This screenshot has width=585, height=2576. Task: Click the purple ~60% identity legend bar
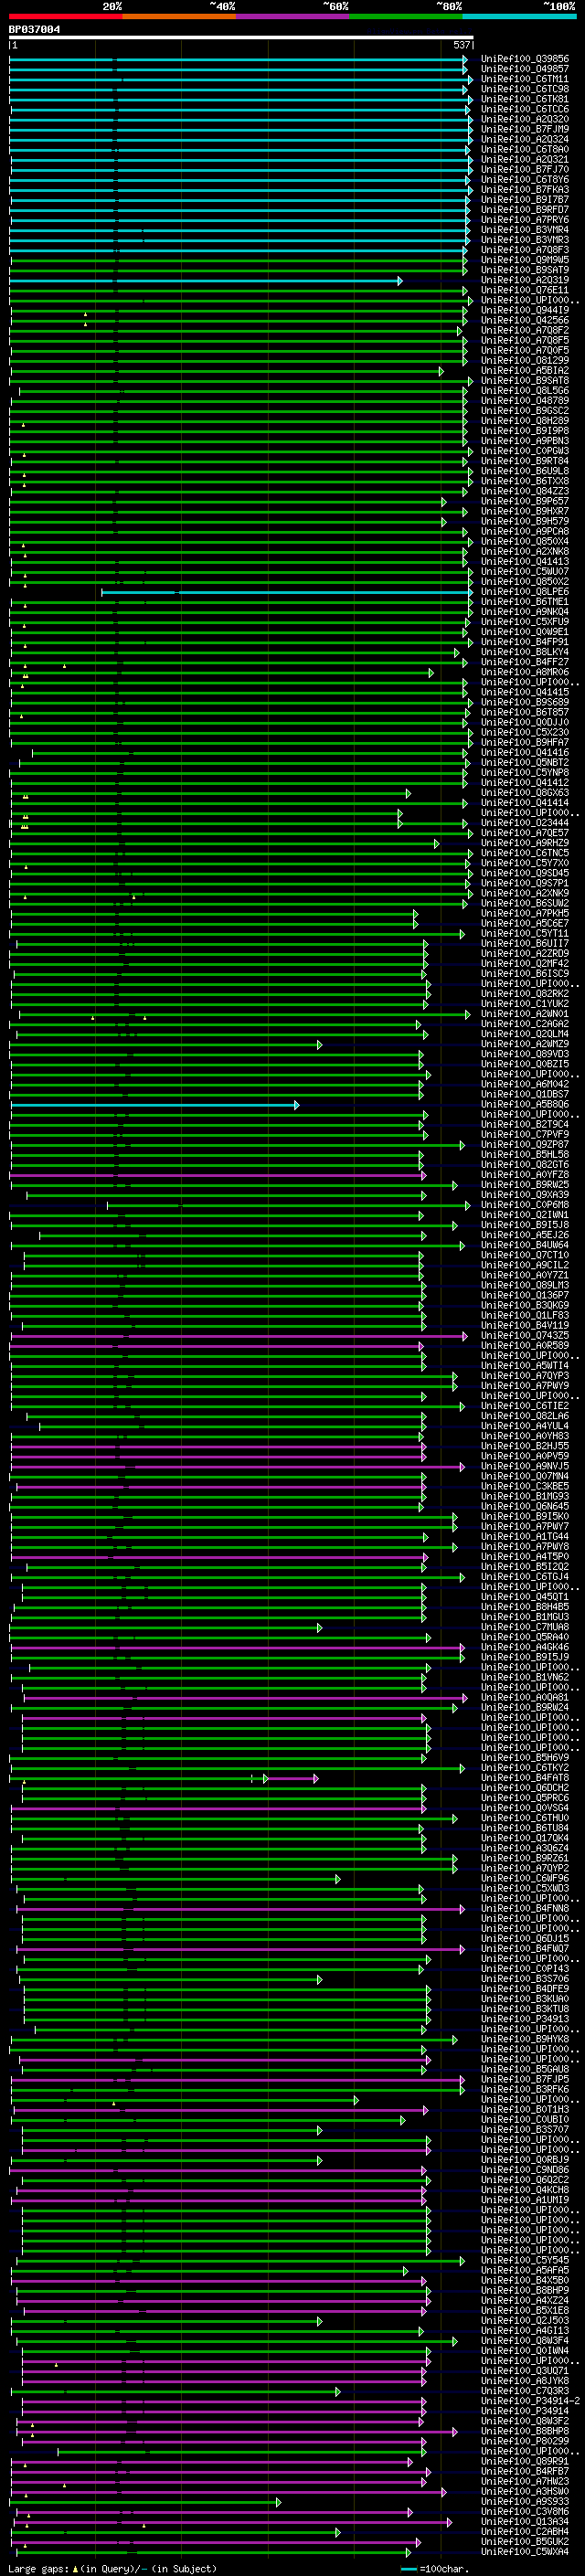(293, 16)
